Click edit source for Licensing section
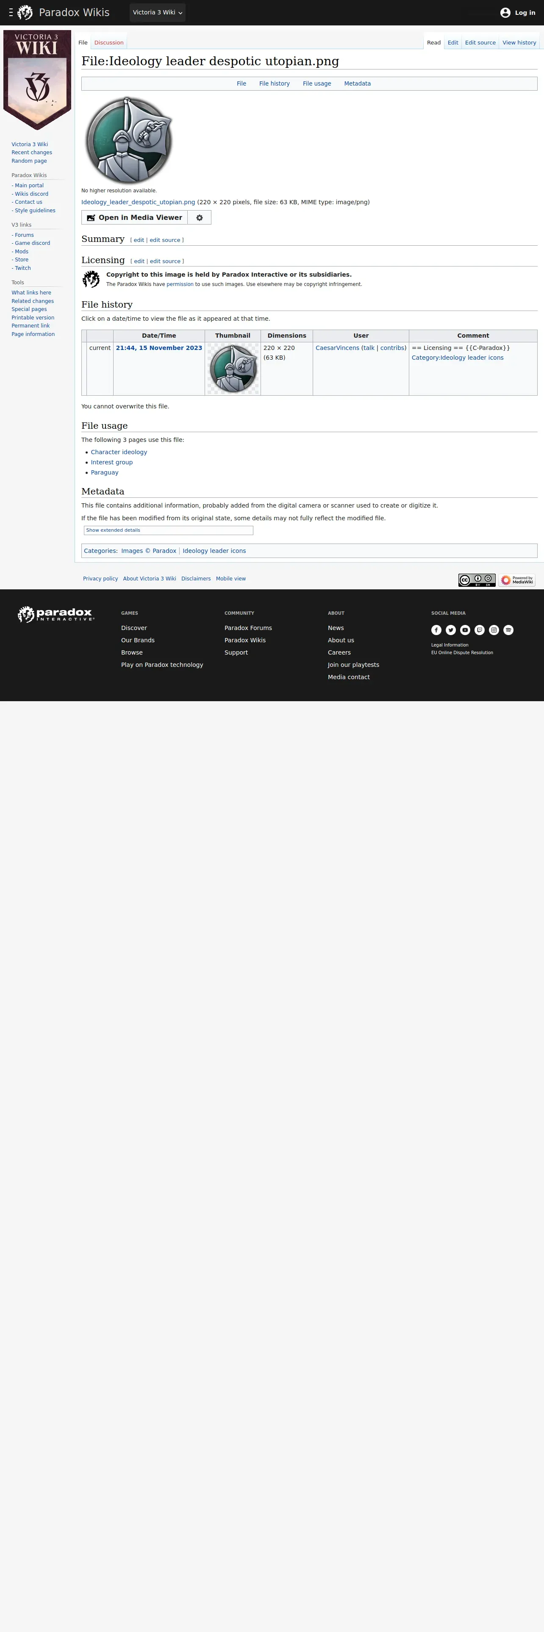 (165, 261)
